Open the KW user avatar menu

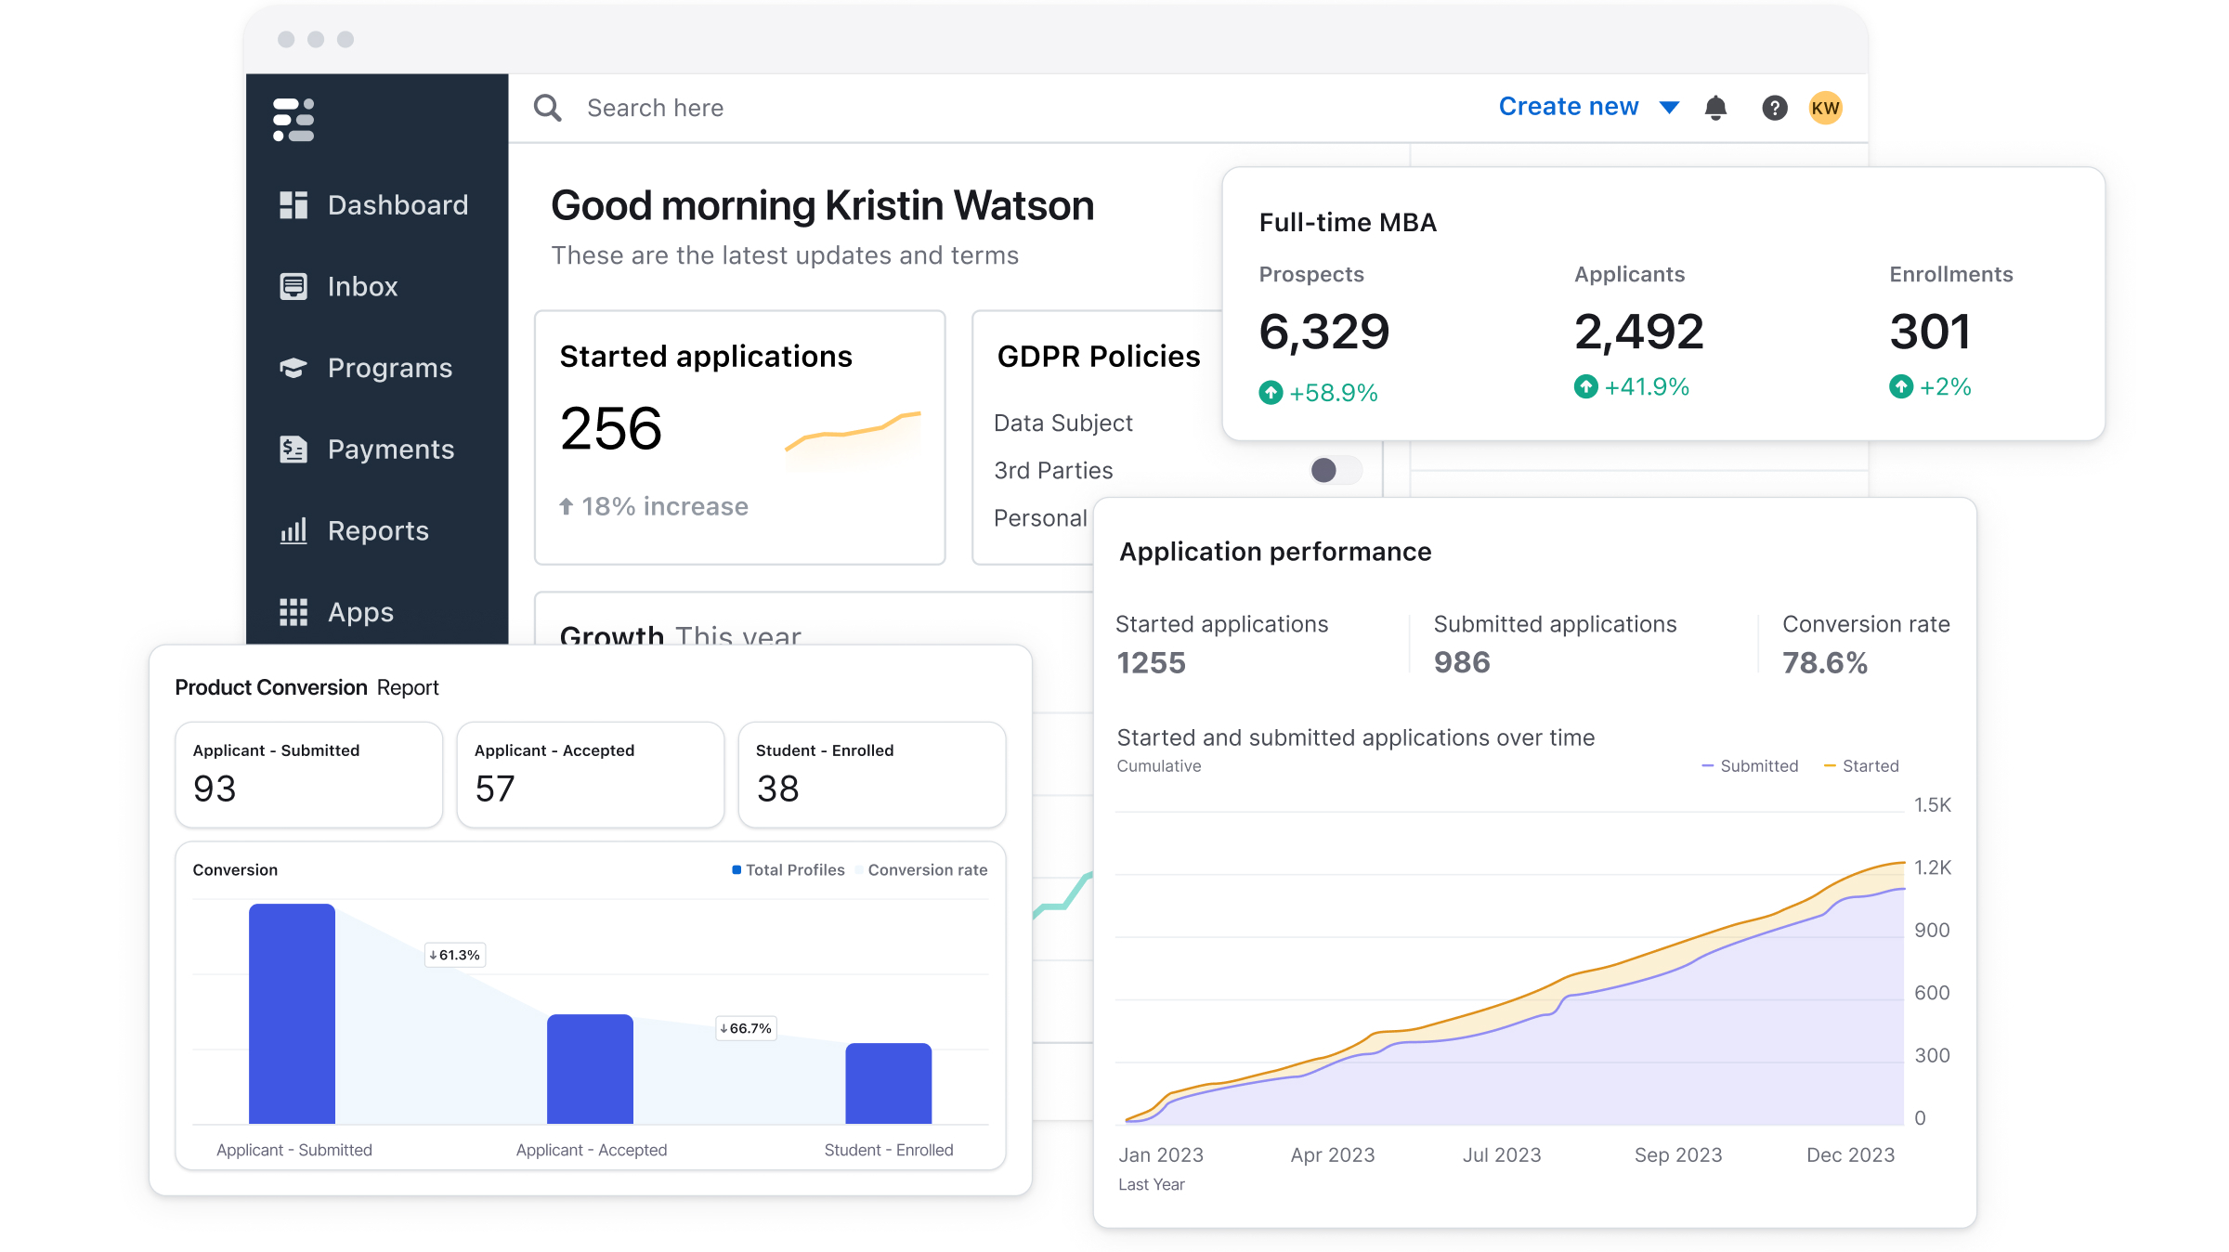pos(1825,108)
